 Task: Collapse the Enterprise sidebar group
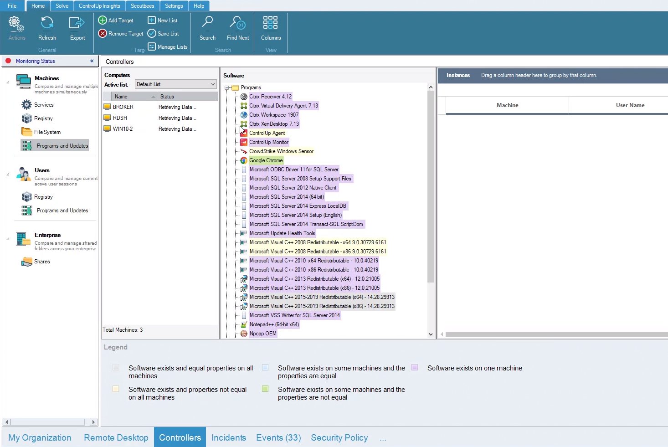coord(8,239)
